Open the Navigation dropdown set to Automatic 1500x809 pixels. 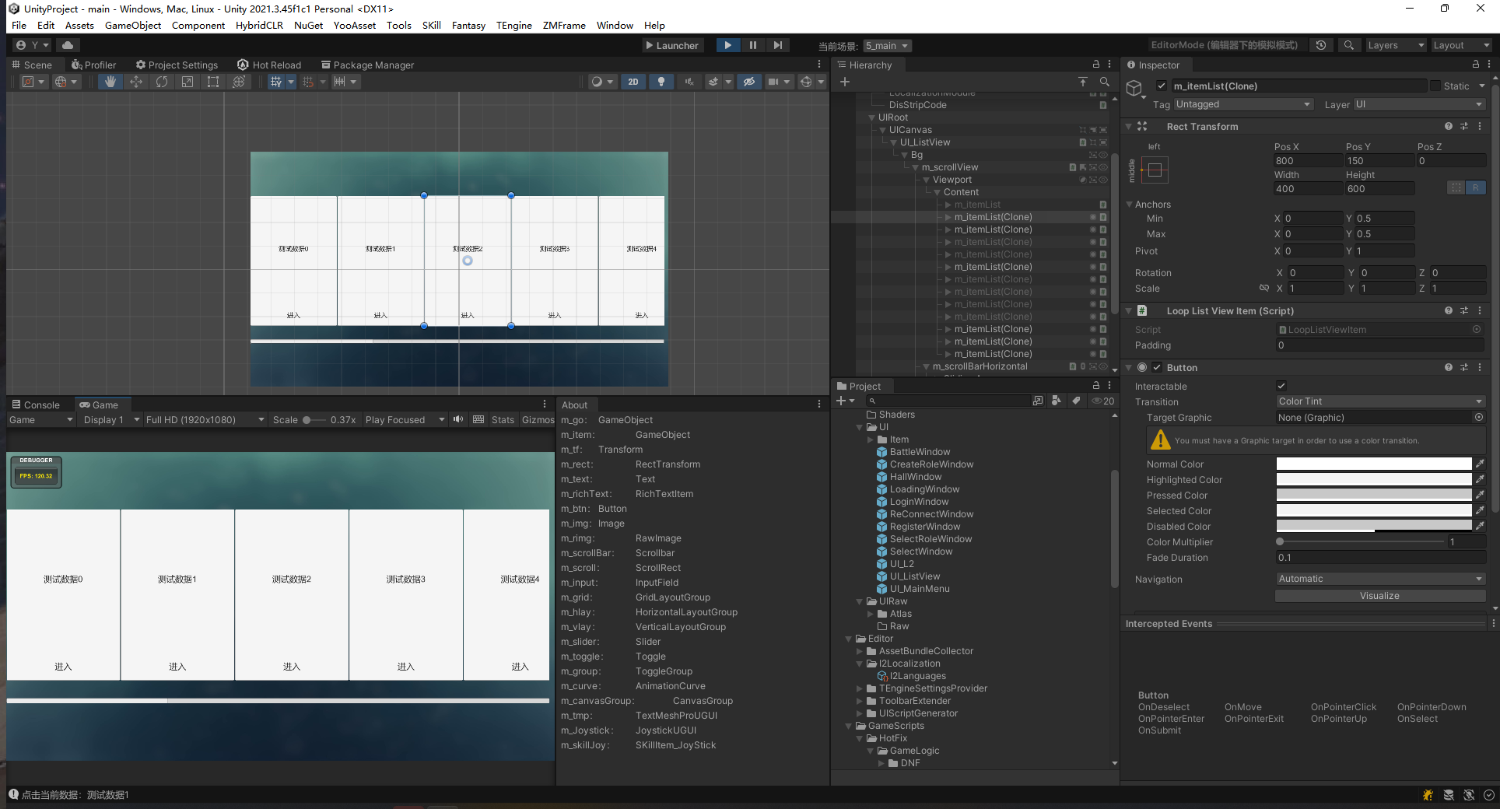[1379, 578]
